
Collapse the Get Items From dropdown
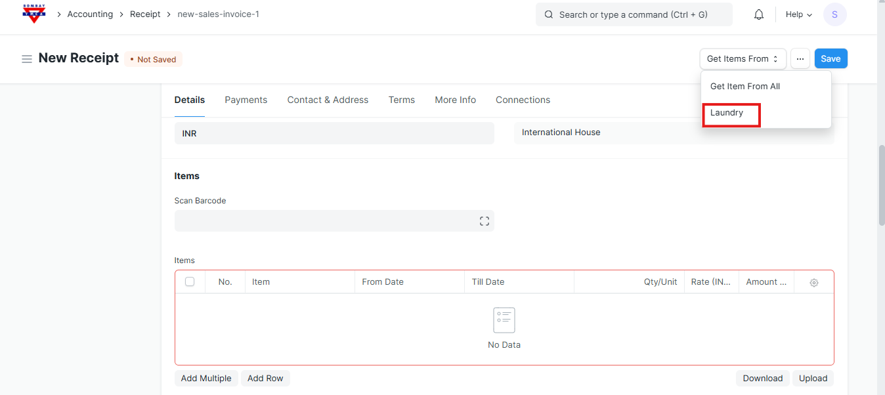tap(743, 59)
